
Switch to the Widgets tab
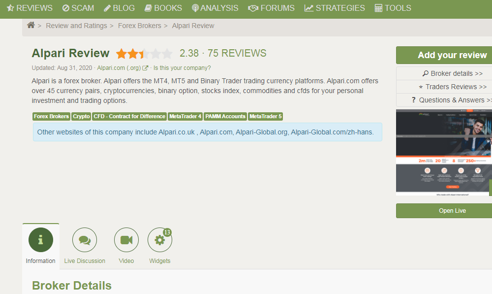tap(160, 246)
